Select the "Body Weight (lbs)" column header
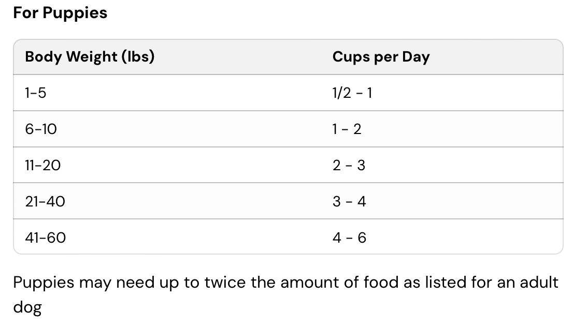This screenshot has height=326, width=573. click(90, 56)
